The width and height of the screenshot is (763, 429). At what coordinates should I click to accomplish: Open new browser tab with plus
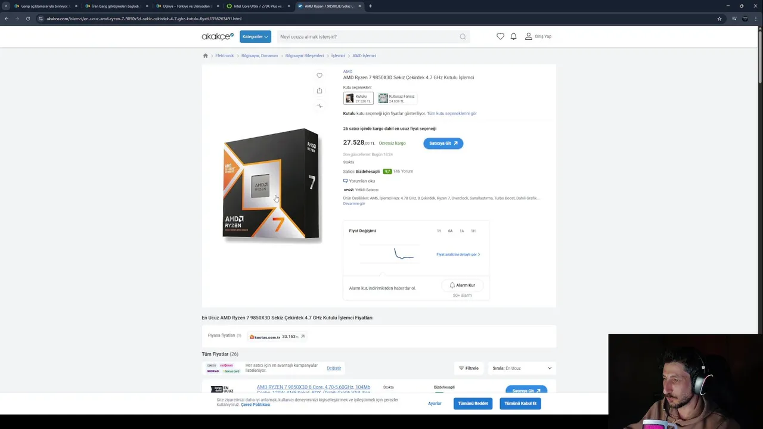(x=370, y=6)
